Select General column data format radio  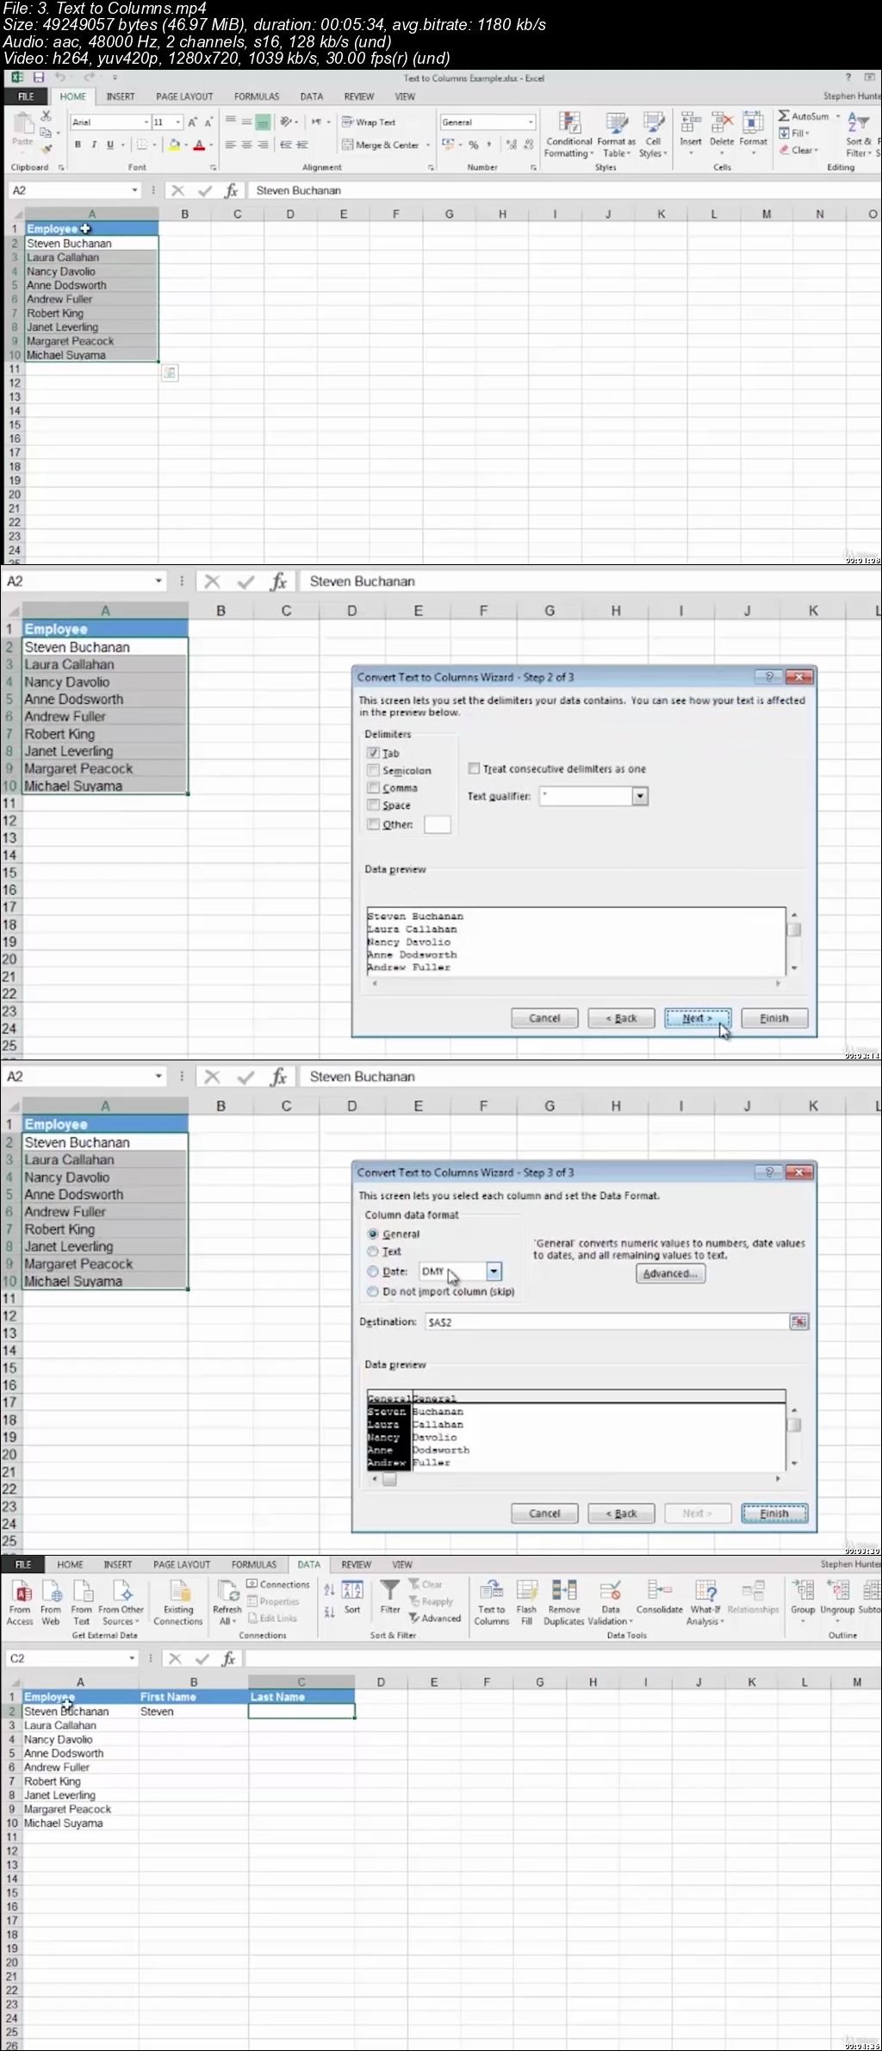point(373,1234)
